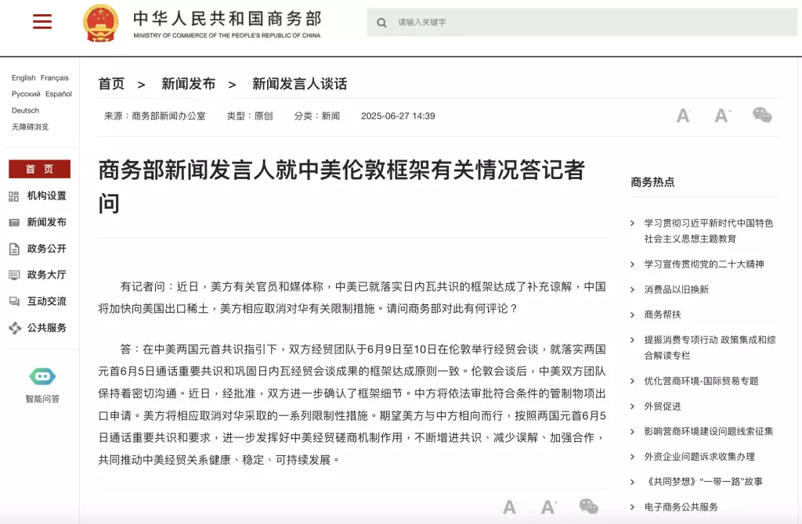This screenshot has height=524, width=802.
Task: Switch language to Русский
Action: (x=26, y=94)
